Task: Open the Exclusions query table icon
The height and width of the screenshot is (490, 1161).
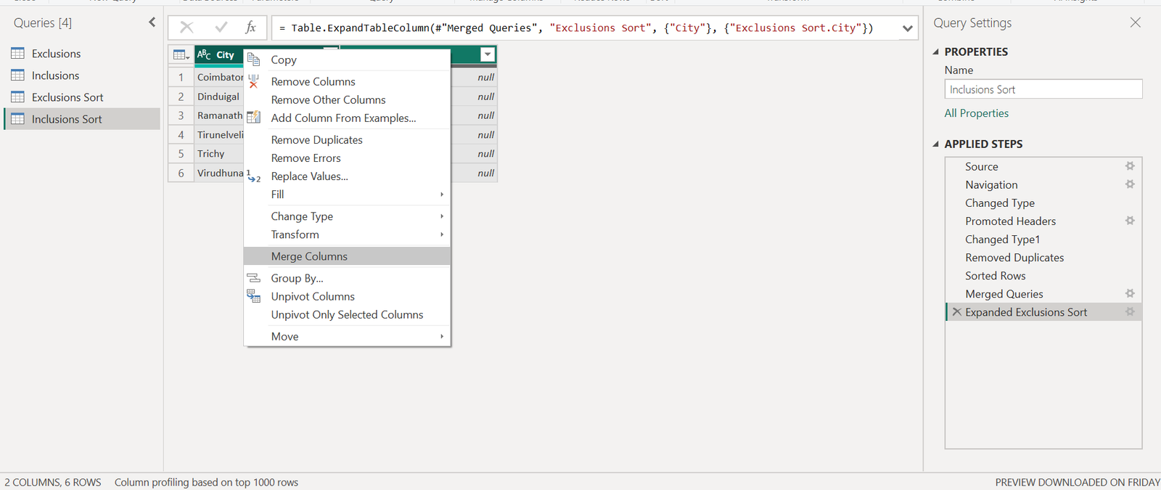Action: tap(18, 54)
